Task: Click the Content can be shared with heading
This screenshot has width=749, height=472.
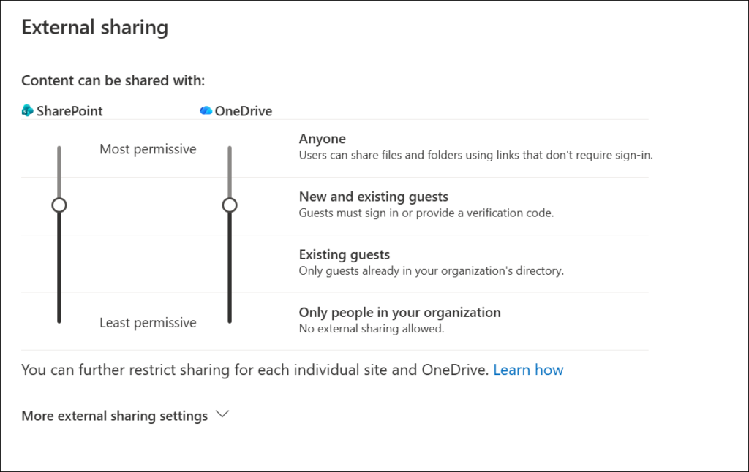Action: (x=113, y=80)
